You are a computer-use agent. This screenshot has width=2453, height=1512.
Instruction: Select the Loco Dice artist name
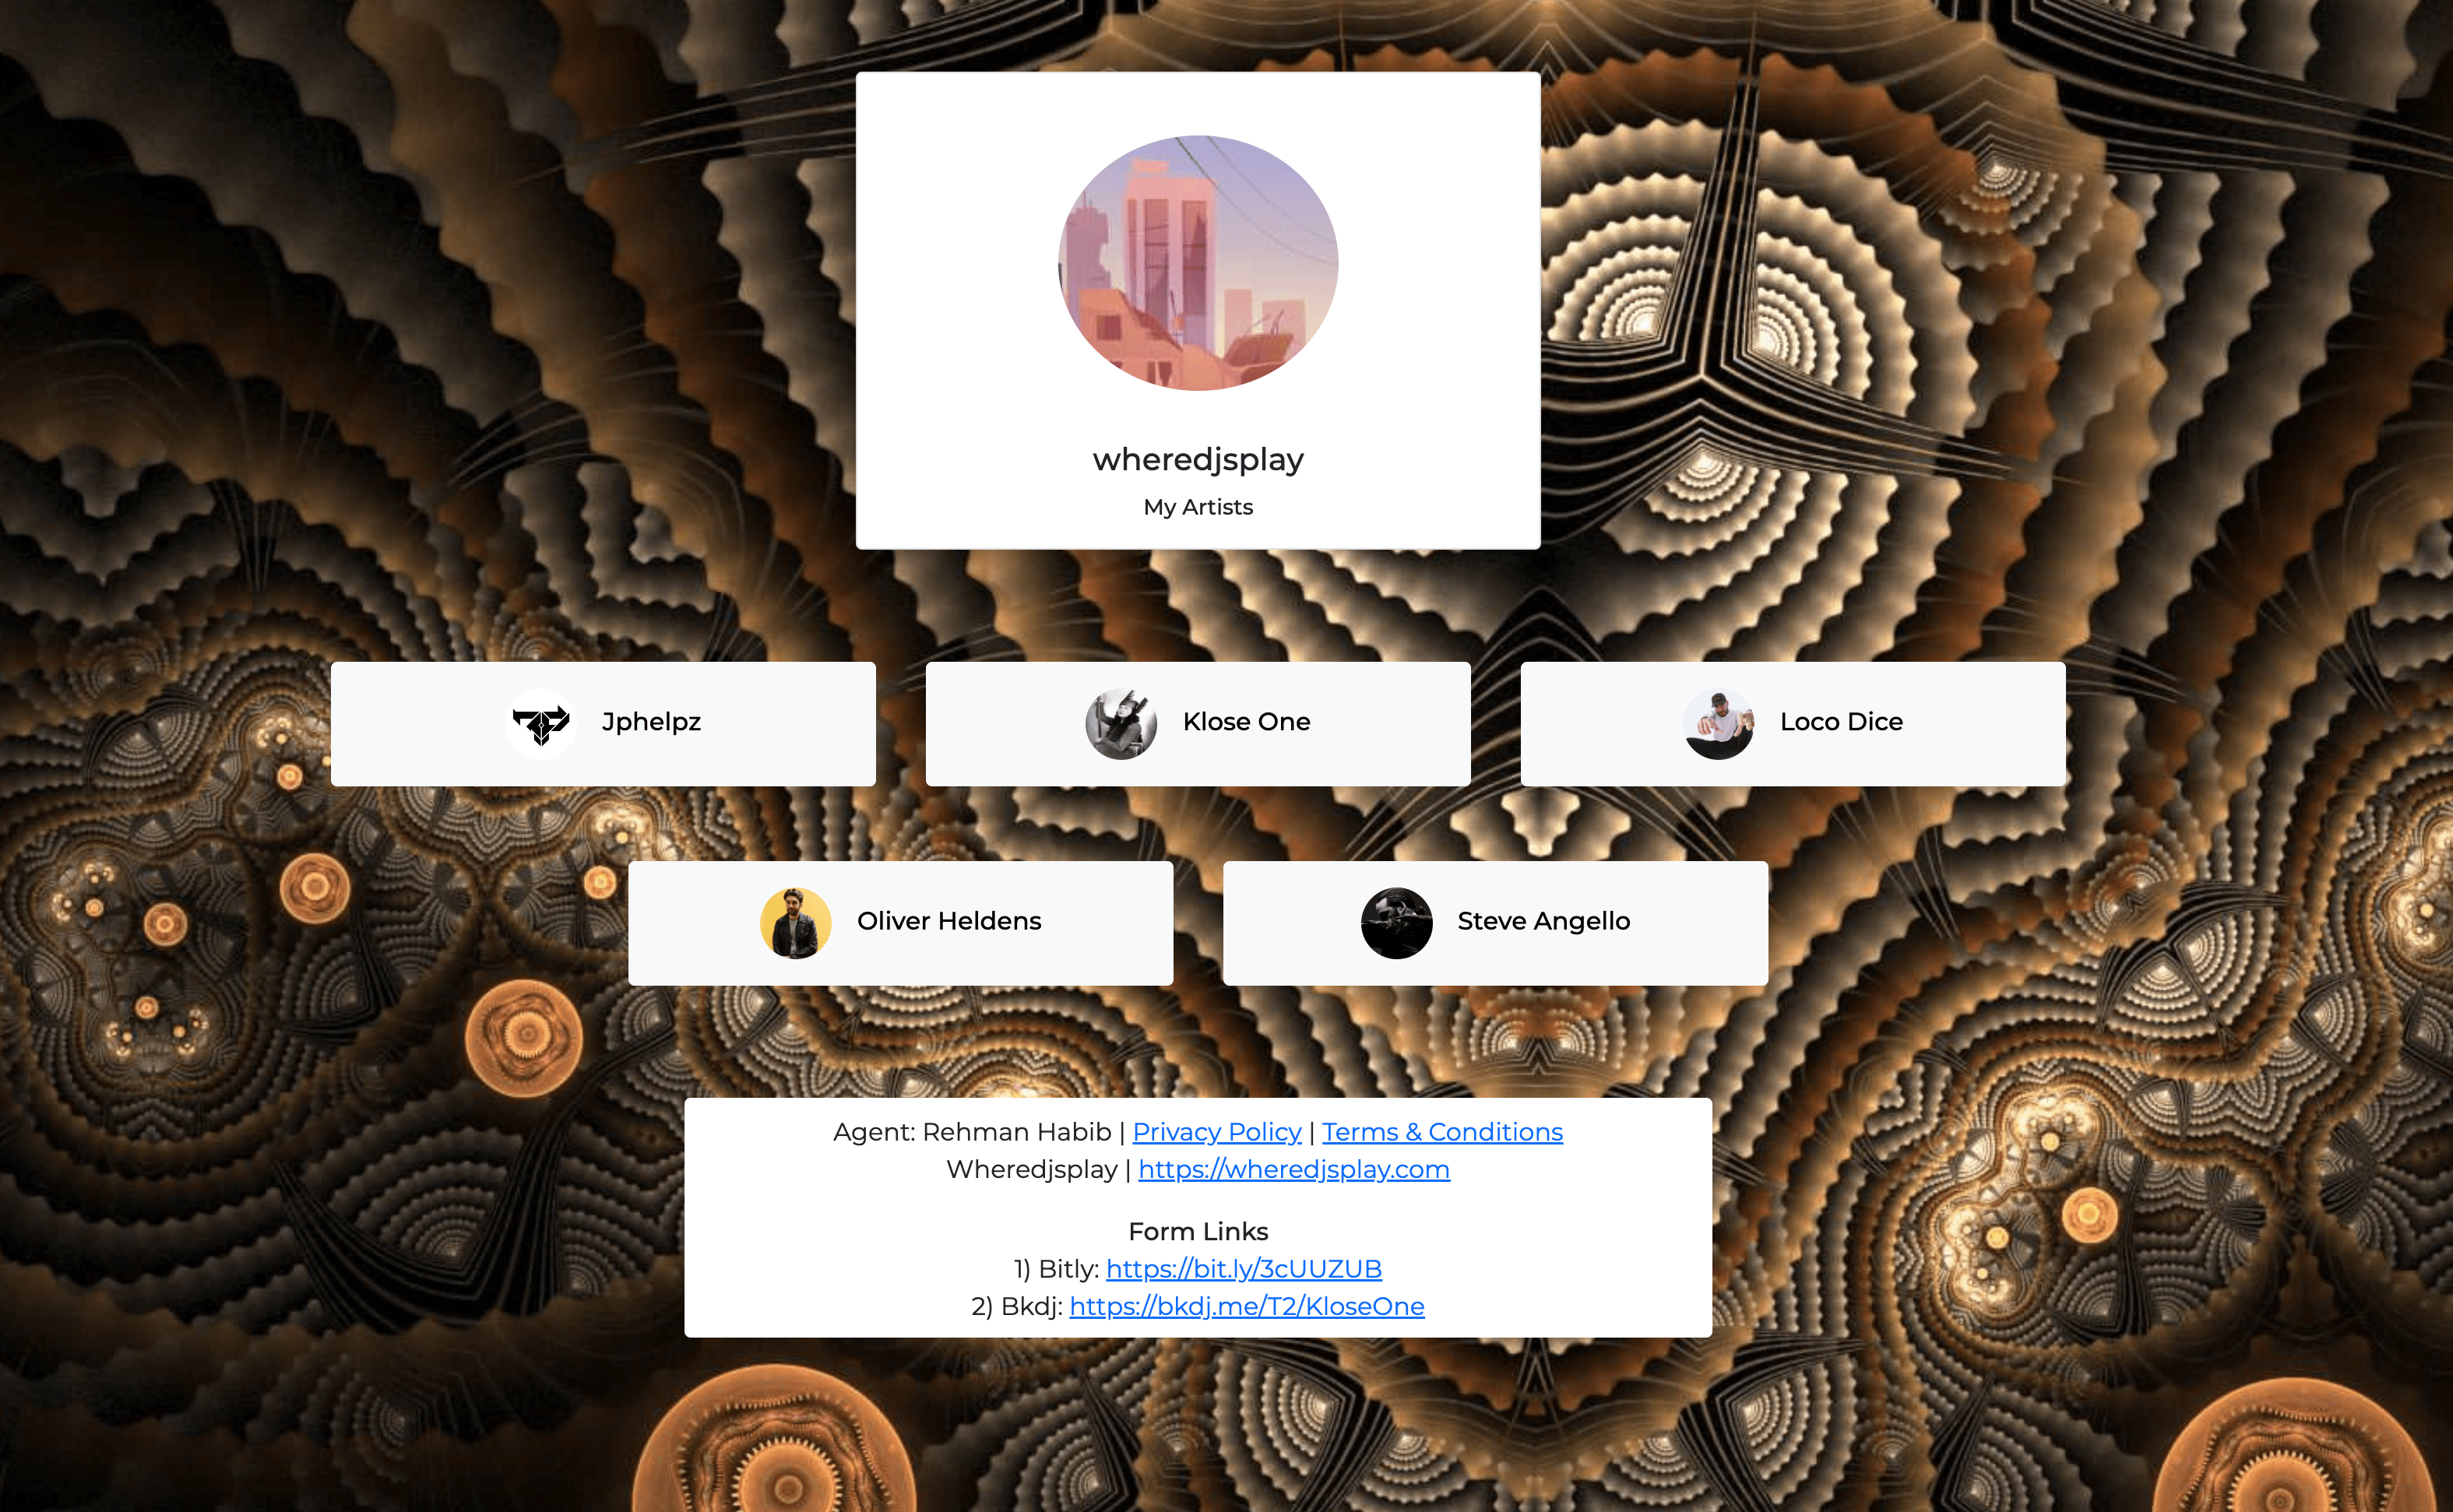pos(1841,722)
